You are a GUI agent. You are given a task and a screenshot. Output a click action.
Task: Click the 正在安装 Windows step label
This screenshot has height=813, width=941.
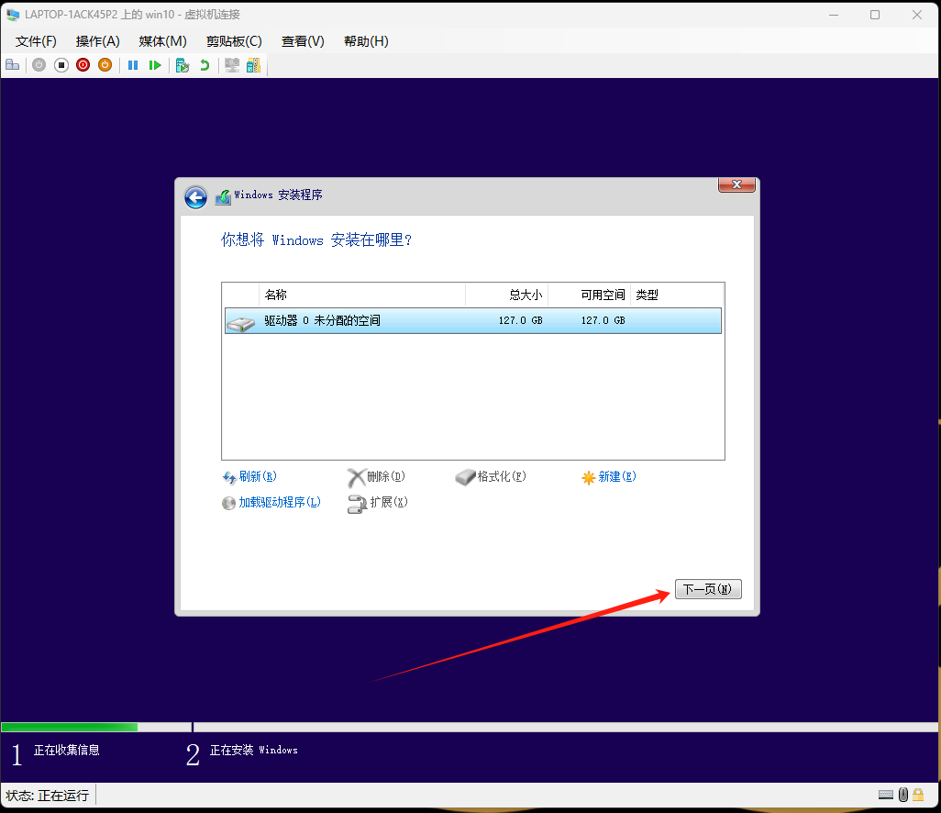pos(253,750)
